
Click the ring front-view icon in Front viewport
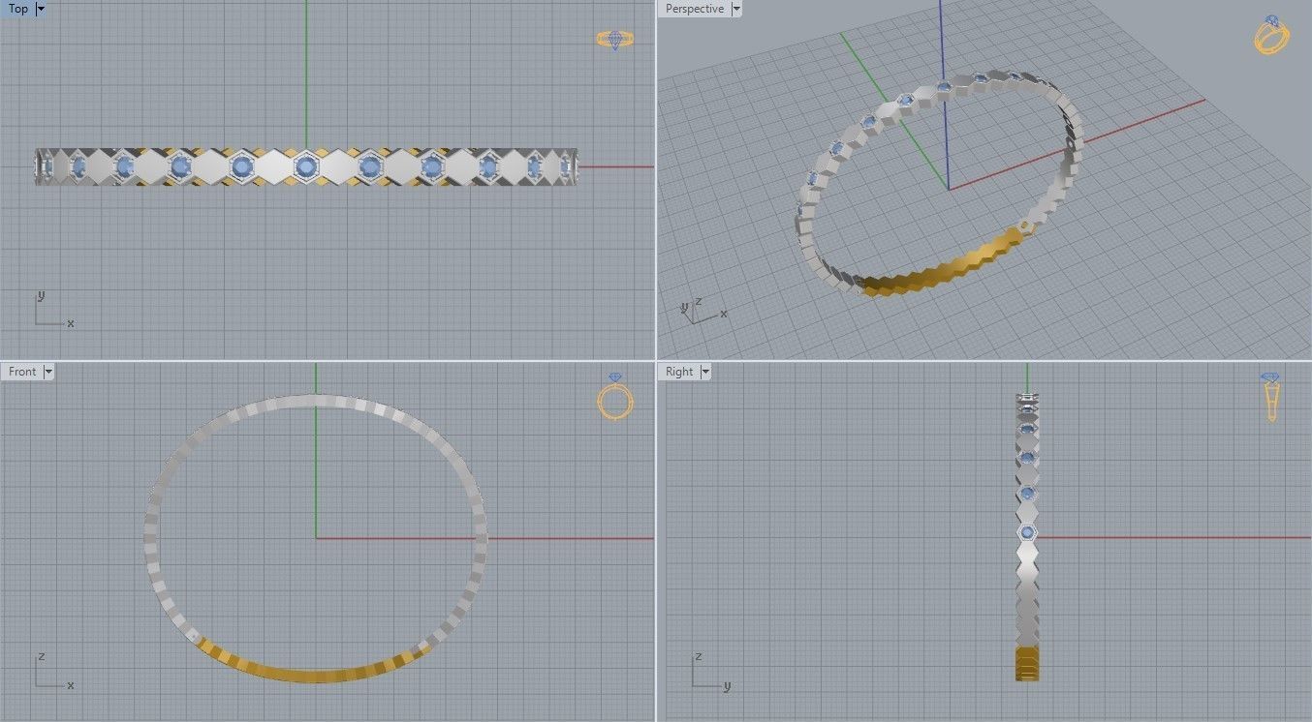click(x=614, y=397)
